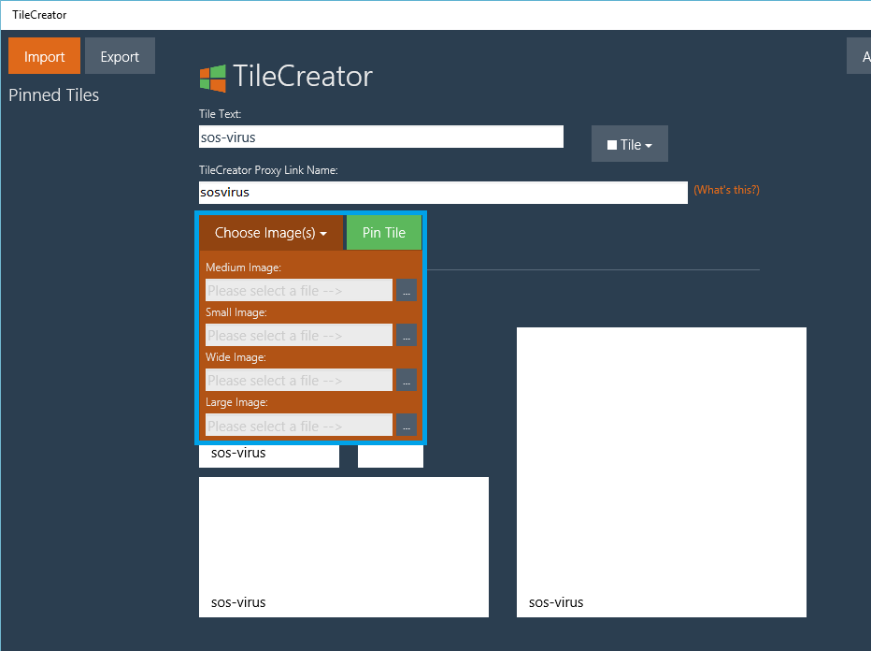
Task: Select the wide sos-virus tile preview
Action: pyautogui.click(x=343, y=546)
